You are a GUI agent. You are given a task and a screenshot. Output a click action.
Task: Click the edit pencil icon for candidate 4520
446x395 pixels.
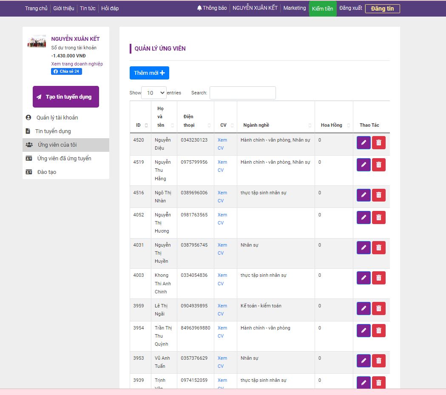coord(364,143)
